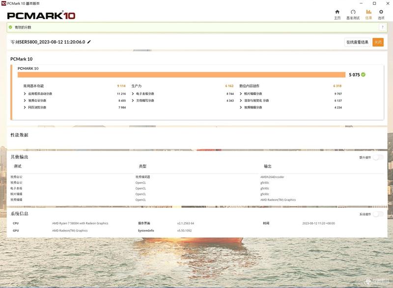Click the 6 137 rendering score
Viewport: 393px width, 288px height.
coord(338,101)
